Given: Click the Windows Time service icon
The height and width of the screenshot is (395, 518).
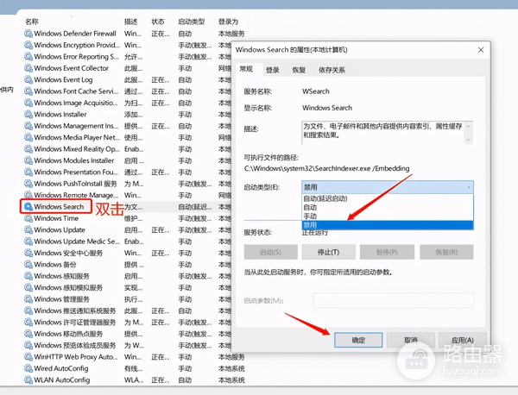Looking at the screenshot, I should (28, 218).
